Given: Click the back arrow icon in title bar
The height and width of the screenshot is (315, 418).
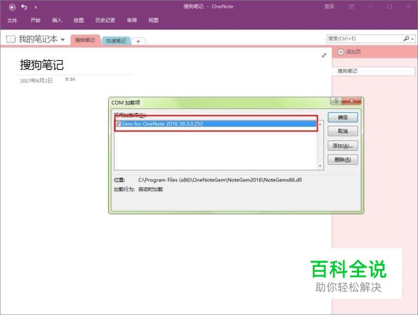Looking at the screenshot, I should 12,7.
